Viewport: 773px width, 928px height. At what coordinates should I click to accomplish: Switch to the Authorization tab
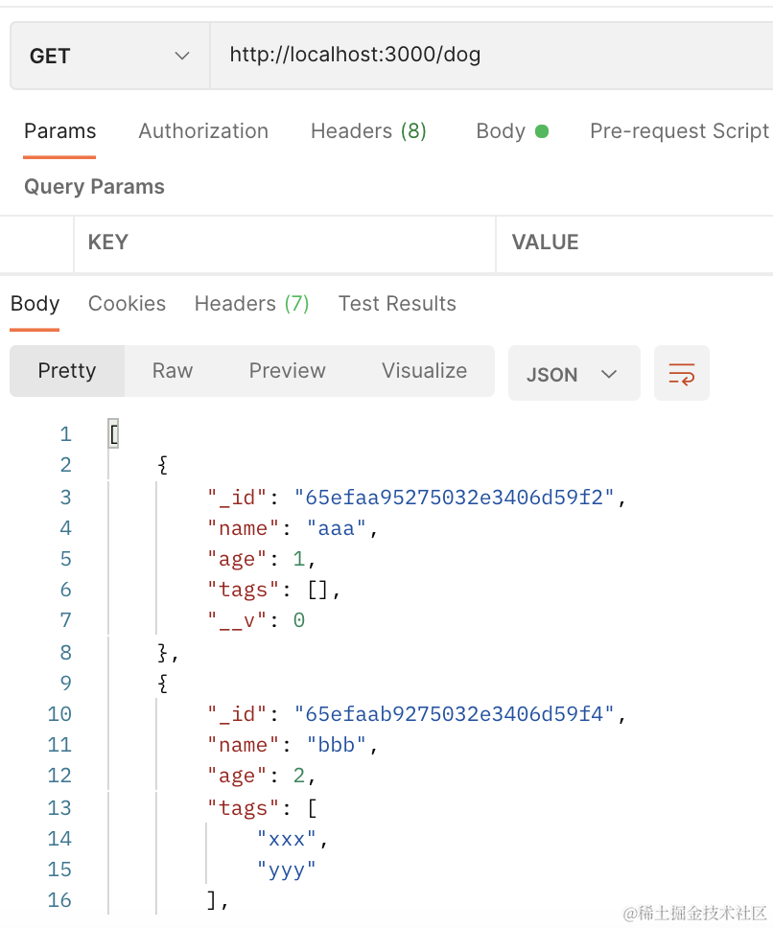203,131
